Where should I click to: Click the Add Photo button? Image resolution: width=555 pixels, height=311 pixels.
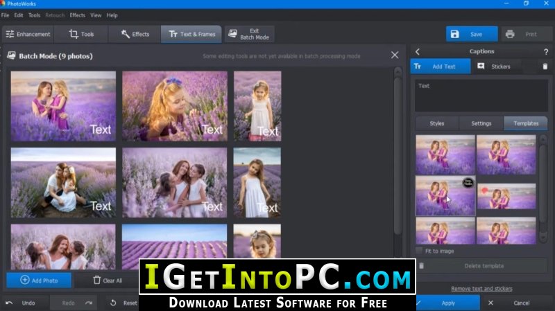(39, 281)
